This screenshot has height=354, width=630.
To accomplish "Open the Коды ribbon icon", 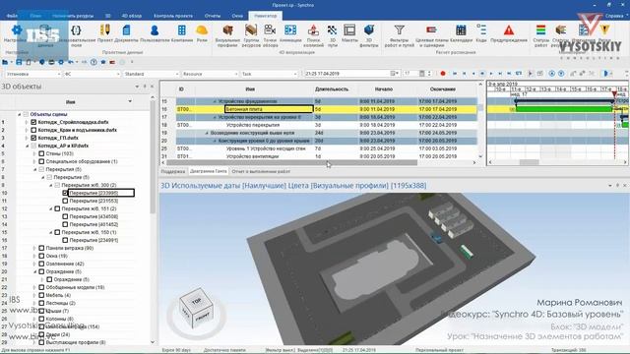I will [x=481, y=30].
